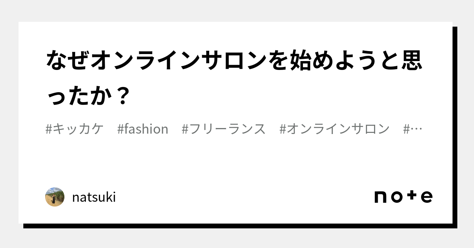Click the letter e in note logo
Viewport: 474px width, 248px height.
(427, 197)
